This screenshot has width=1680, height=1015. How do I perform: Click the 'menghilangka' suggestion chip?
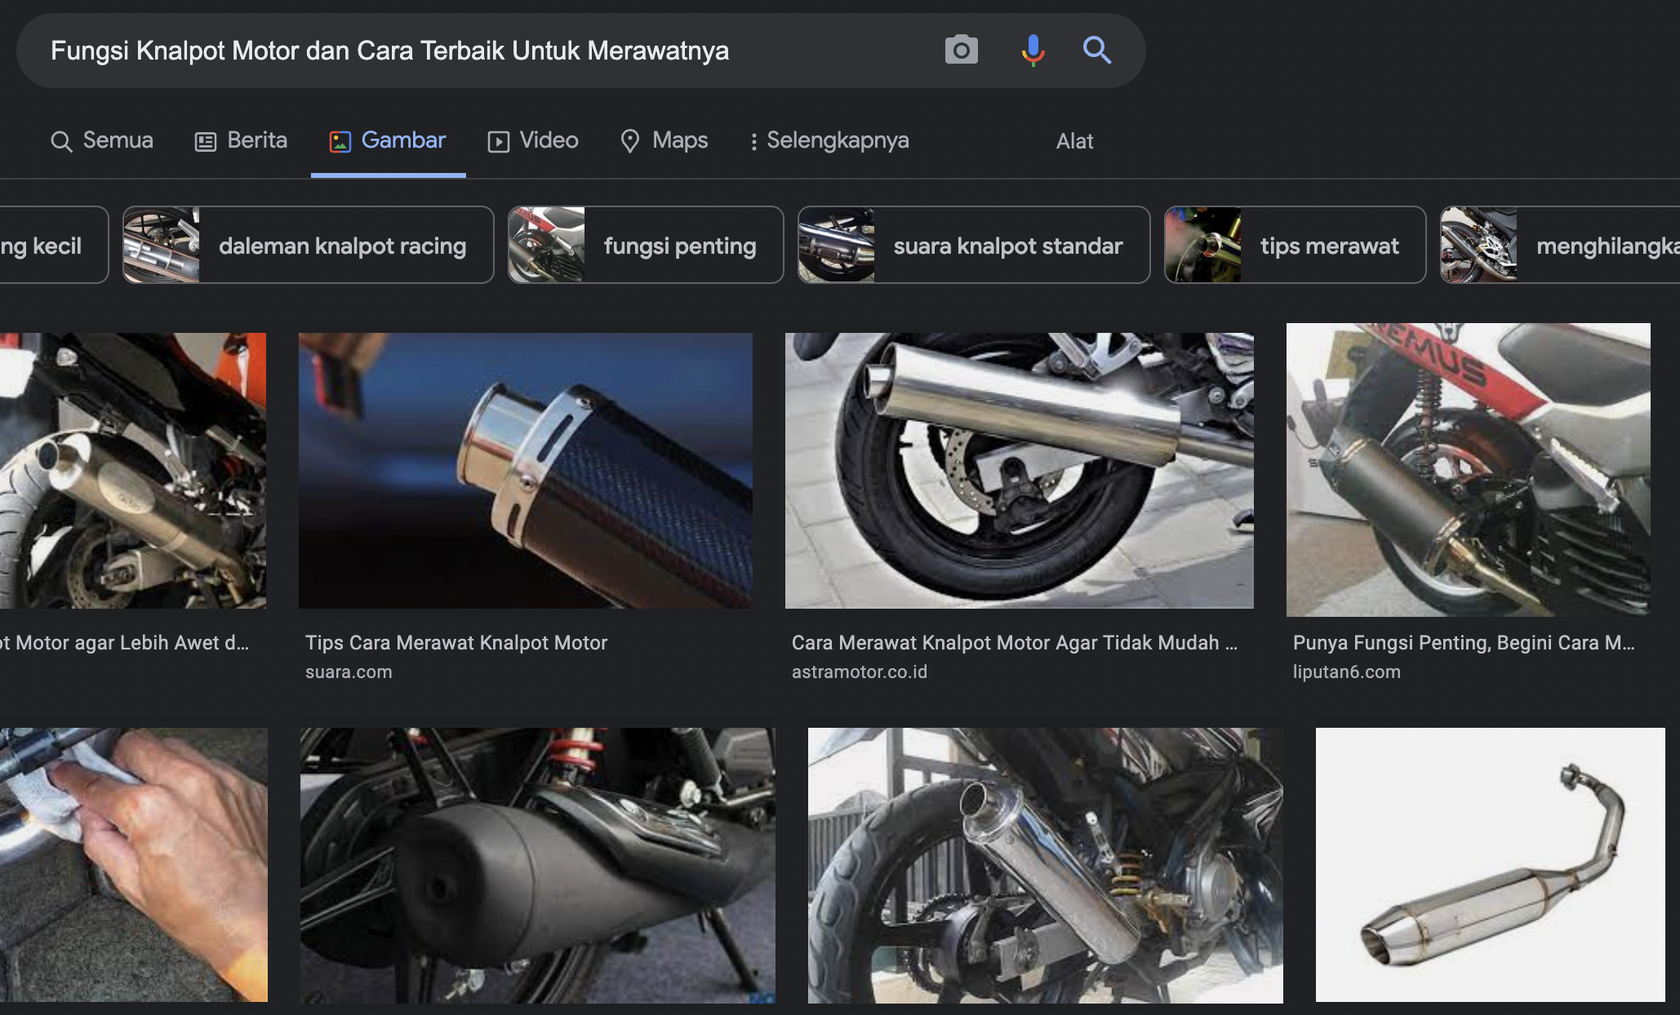[1560, 245]
